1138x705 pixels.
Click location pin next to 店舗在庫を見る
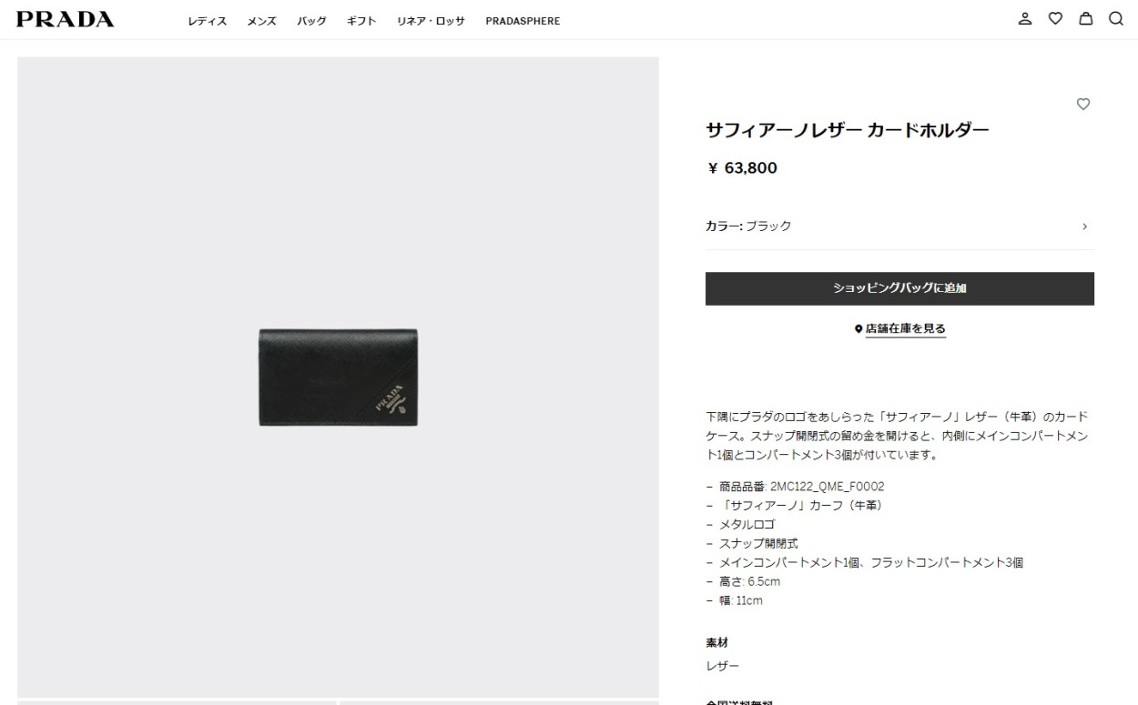pos(859,328)
